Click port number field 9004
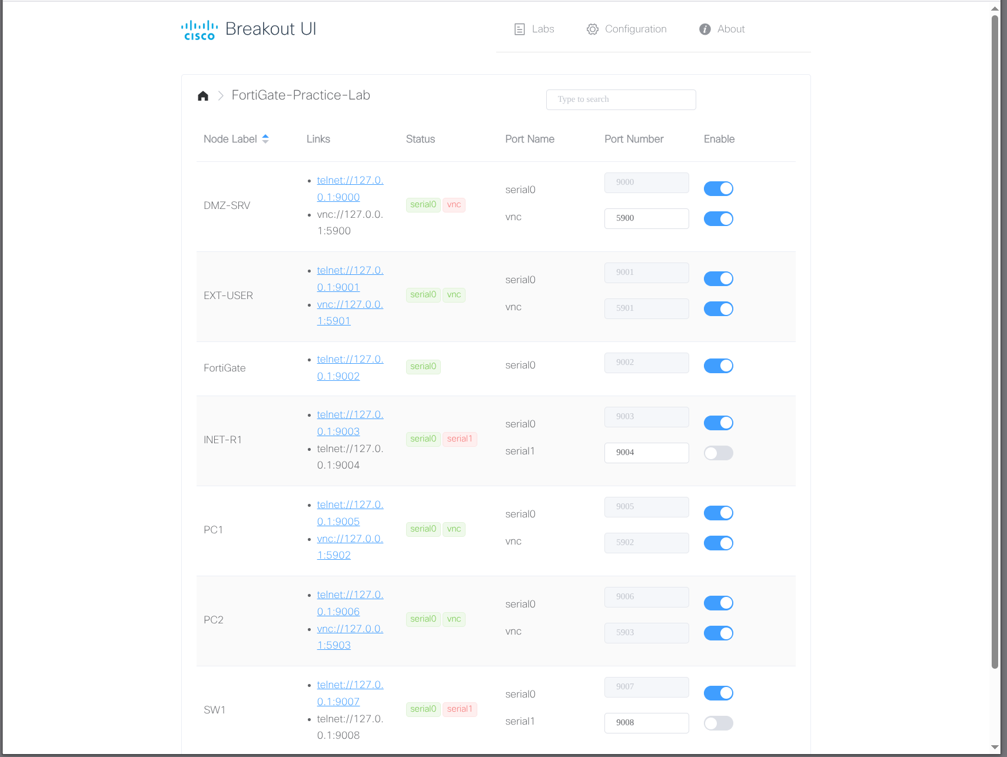This screenshot has width=1007, height=757. [646, 453]
